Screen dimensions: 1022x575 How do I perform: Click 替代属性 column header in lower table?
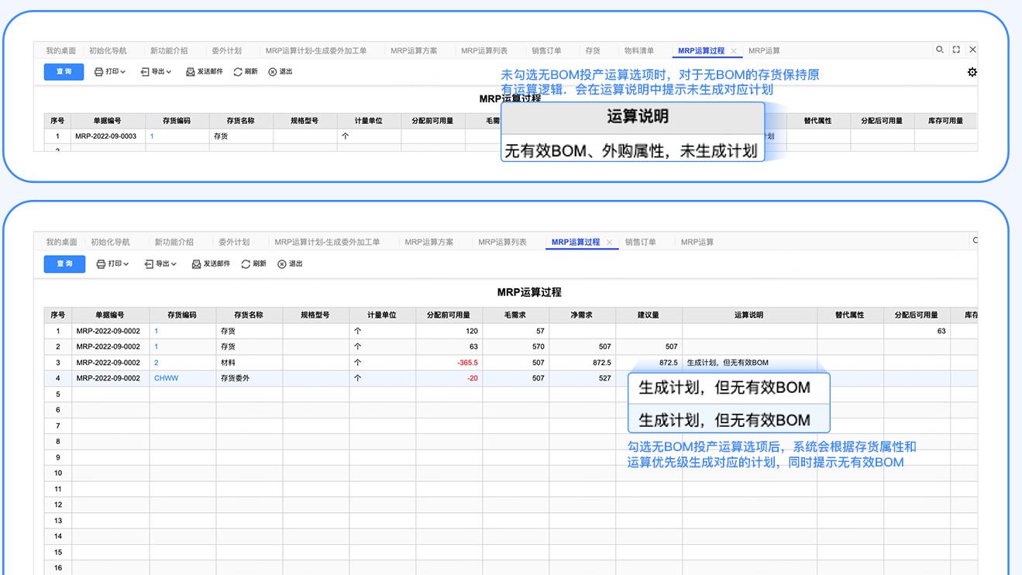click(850, 315)
